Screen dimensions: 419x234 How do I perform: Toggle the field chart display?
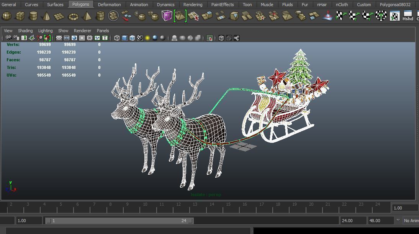coord(90,38)
